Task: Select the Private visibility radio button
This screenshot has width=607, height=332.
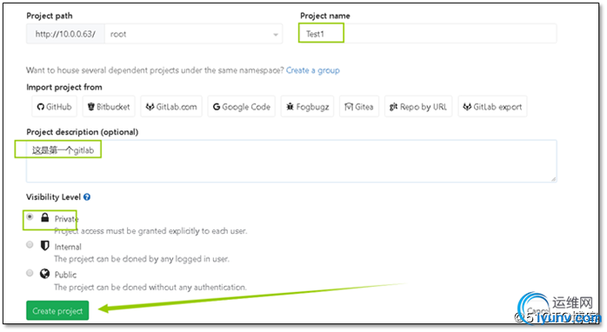Action: click(x=30, y=217)
